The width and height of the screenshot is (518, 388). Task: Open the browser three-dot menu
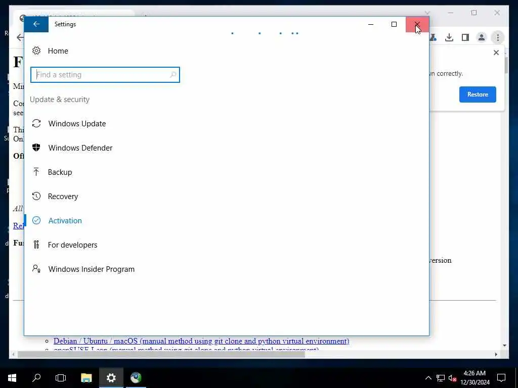498,37
